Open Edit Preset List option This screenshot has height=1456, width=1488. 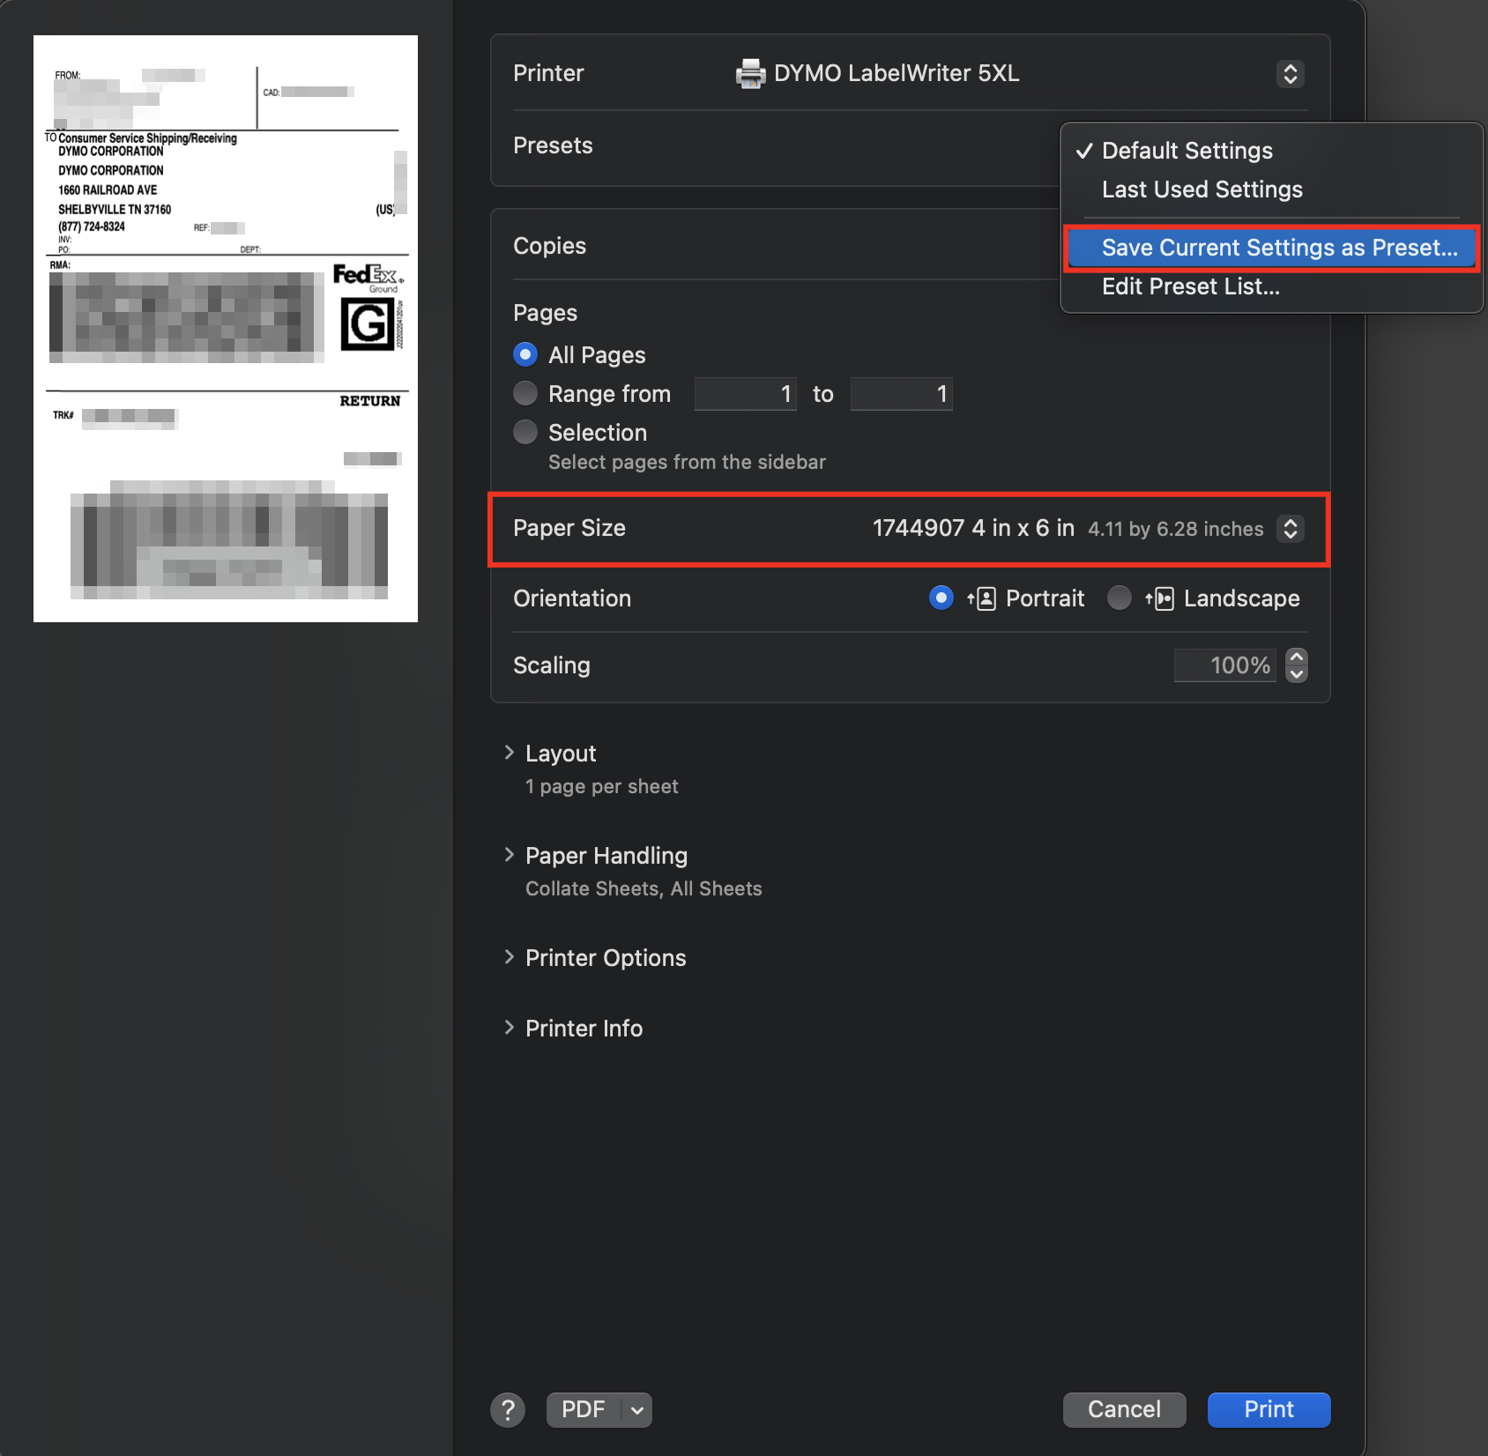pos(1190,286)
